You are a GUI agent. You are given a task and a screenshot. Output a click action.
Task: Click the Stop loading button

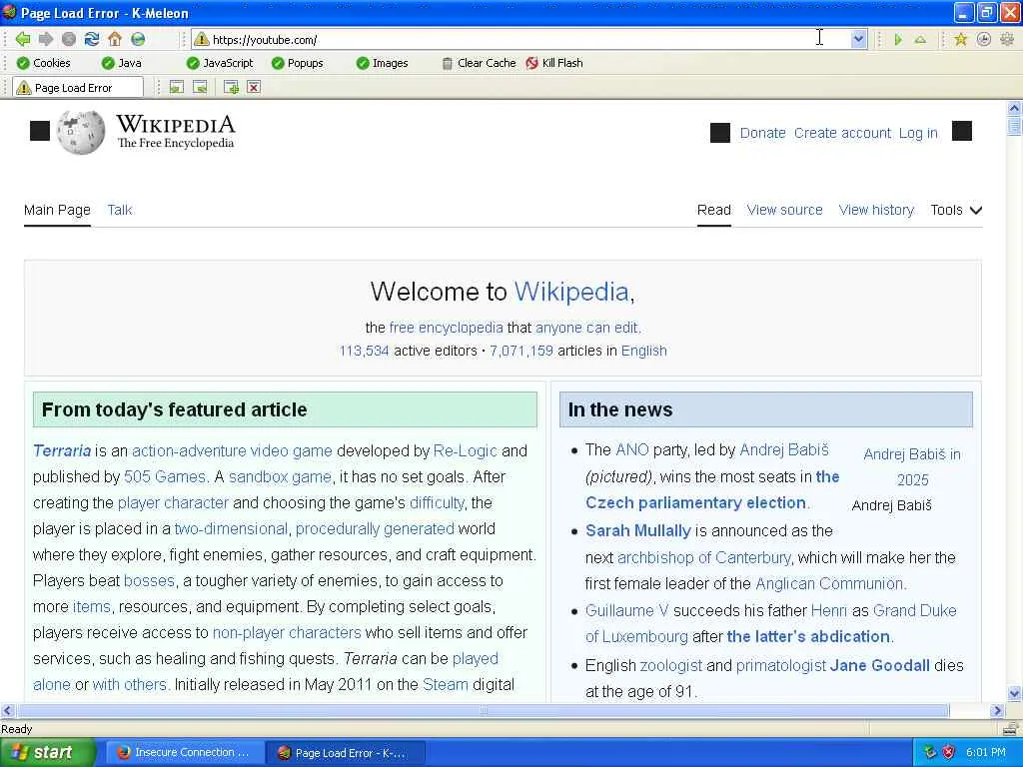(69, 39)
